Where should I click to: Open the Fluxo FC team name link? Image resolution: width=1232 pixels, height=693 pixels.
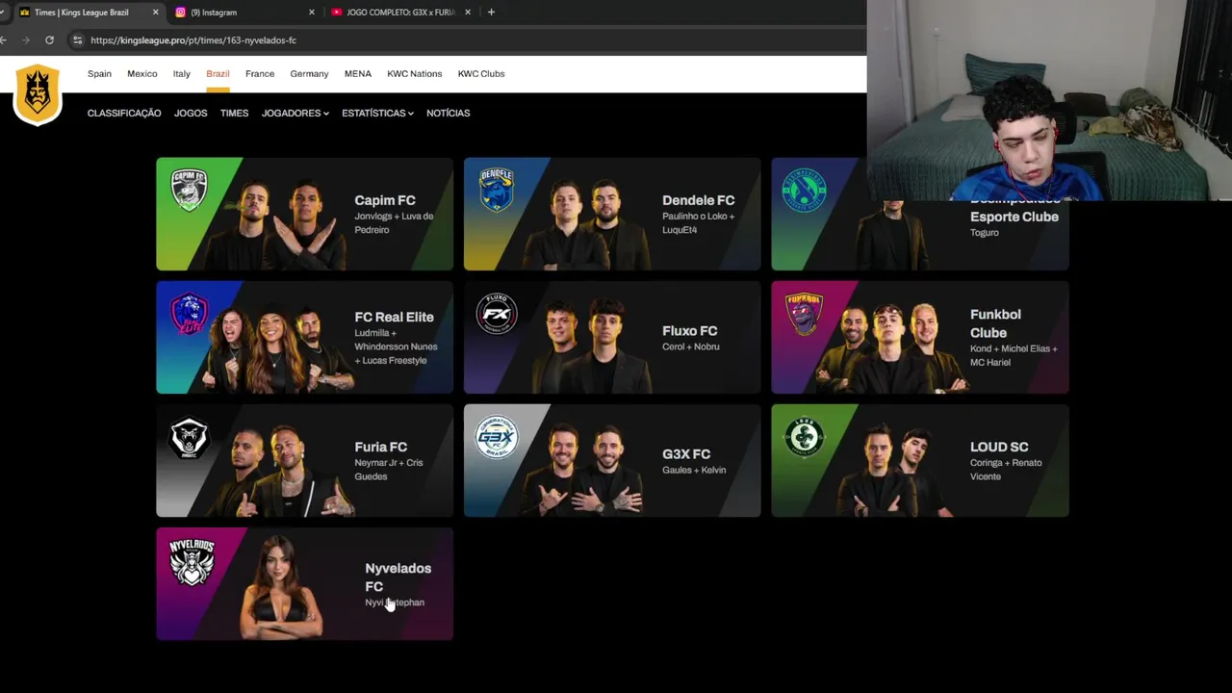[x=690, y=331]
